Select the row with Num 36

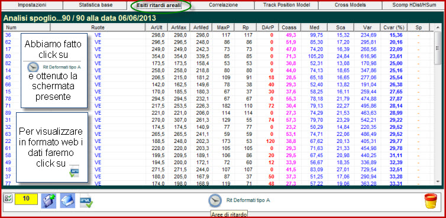(x=219, y=35)
